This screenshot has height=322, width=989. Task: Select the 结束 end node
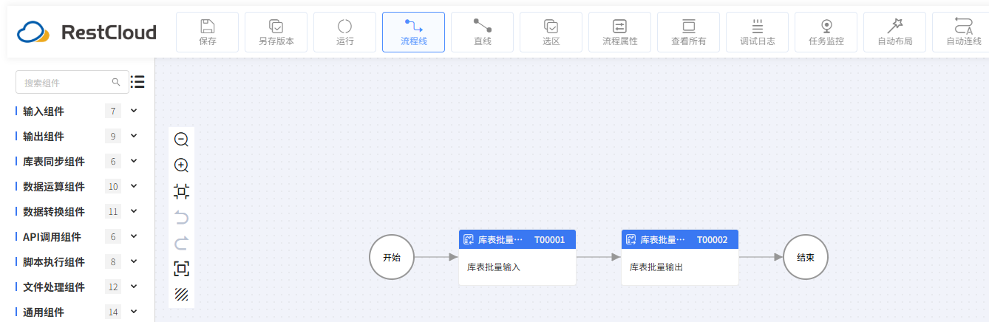pos(806,258)
